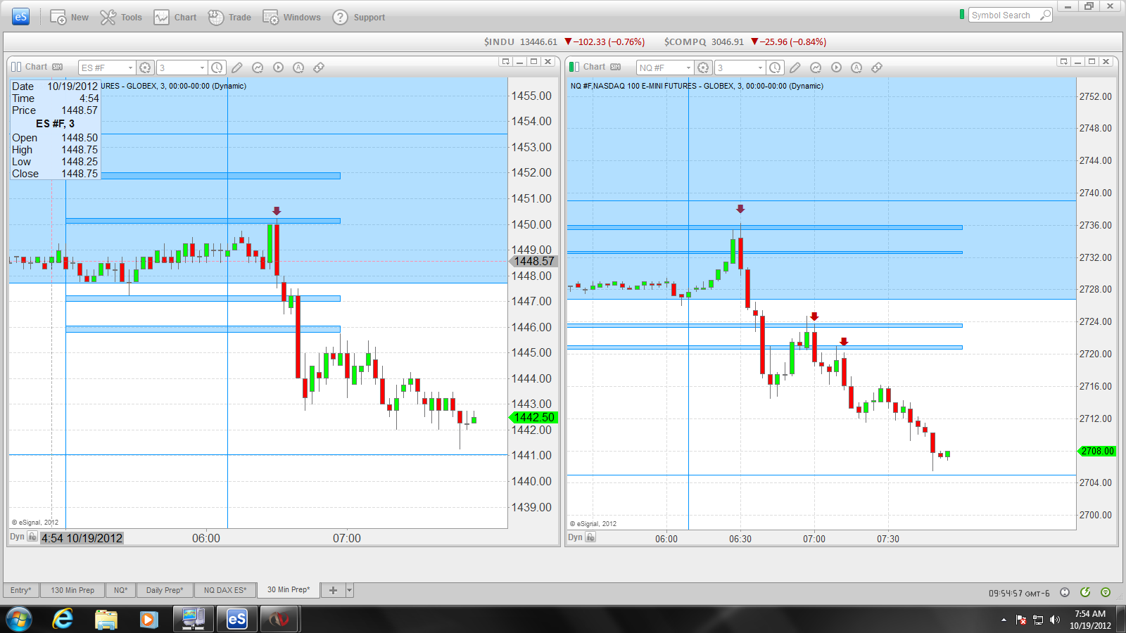This screenshot has height=633, width=1126.
Task: Expand the interval dropdown on NQ chart
Action: (x=760, y=68)
